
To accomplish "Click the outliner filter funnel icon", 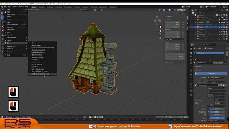I will coord(223,10).
